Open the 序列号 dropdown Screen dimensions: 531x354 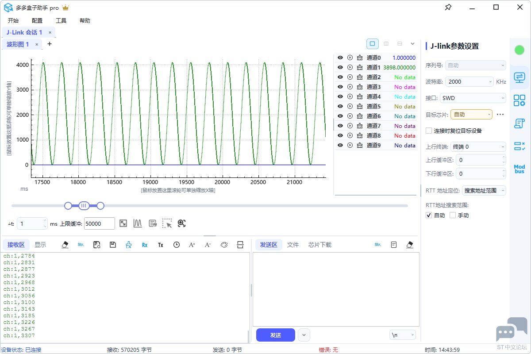[x=475, y=65]
